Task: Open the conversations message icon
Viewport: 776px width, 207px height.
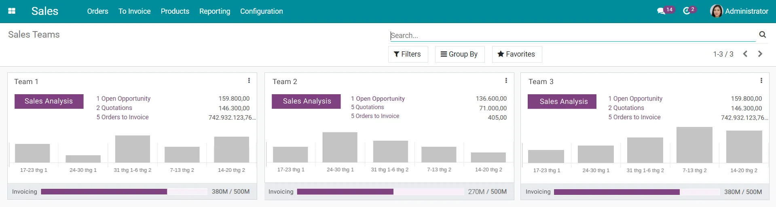Action: pyautogui.click(x=661, y=11)
